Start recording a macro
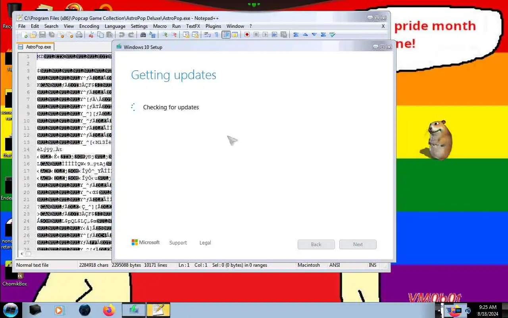 tap(247, 35)
